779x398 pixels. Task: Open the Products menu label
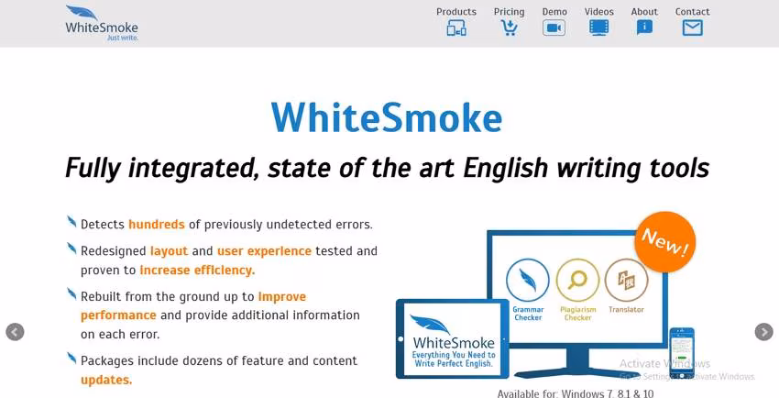456,11
